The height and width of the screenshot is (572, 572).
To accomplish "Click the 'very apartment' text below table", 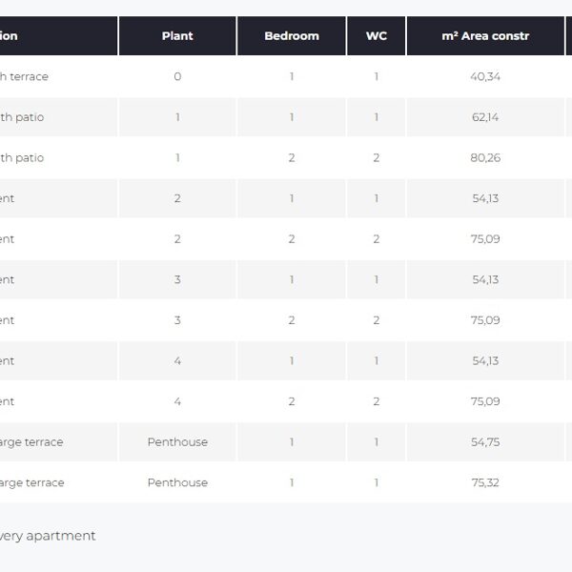I will tap(48, 536).
